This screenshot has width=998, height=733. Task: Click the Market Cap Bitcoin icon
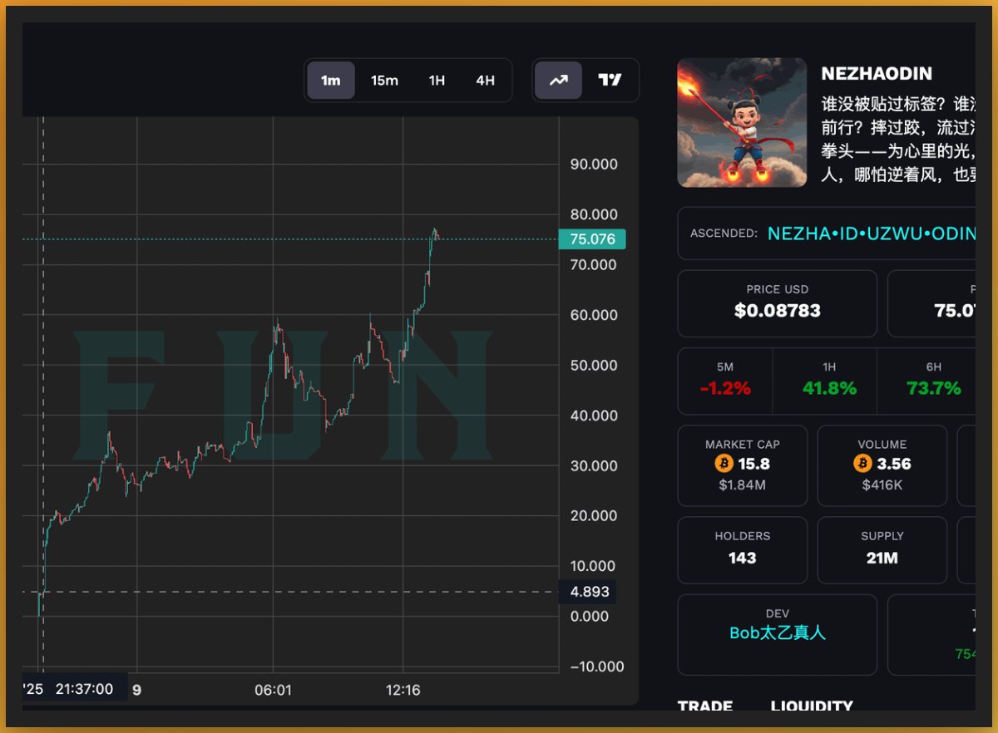(x=724, y=464)
